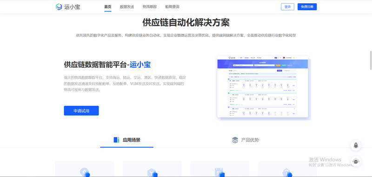Open the 数据发送 nav menu

(127, 7)
